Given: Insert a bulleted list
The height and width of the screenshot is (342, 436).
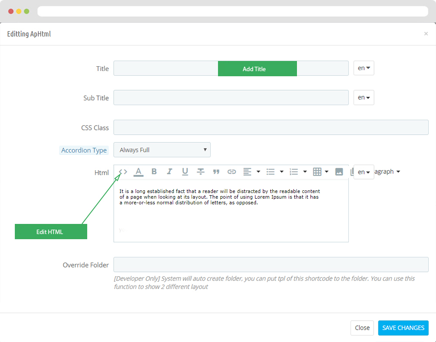Looking at the screenshot, I should (x=271, y=172).
